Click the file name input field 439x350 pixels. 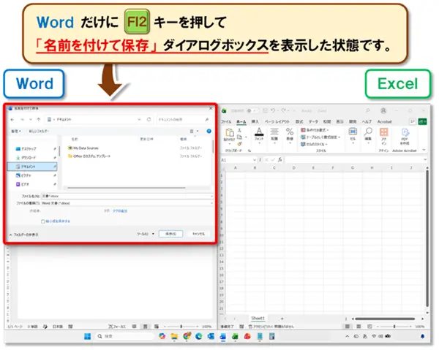tap(127, 197)
